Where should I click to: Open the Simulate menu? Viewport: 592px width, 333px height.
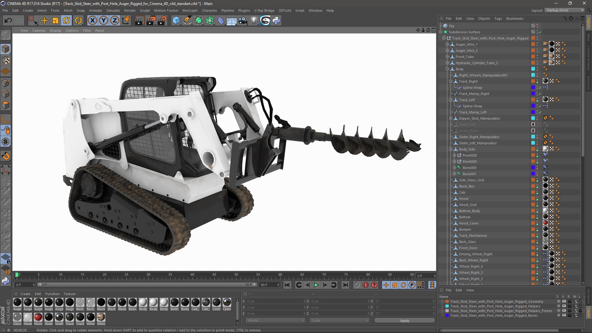pyautogui.click(x=113, y=10)
